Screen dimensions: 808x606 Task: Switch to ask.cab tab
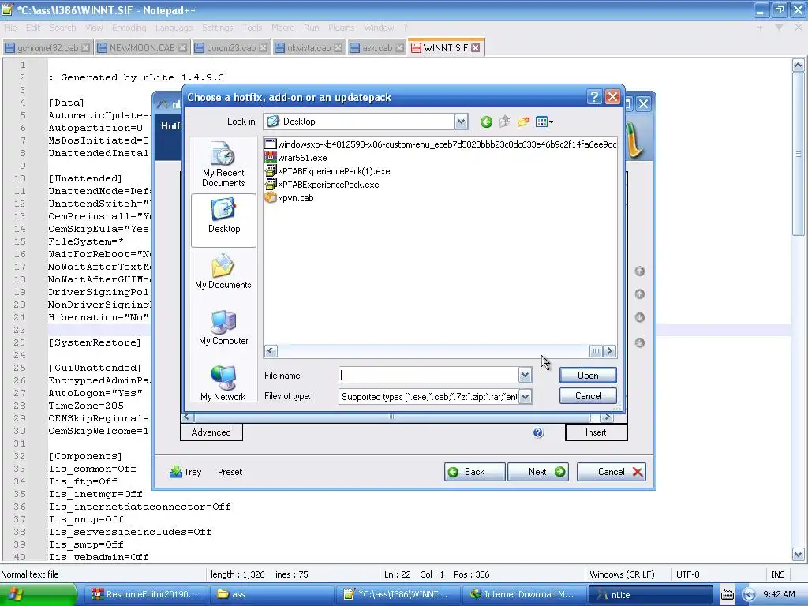point(376,48)
